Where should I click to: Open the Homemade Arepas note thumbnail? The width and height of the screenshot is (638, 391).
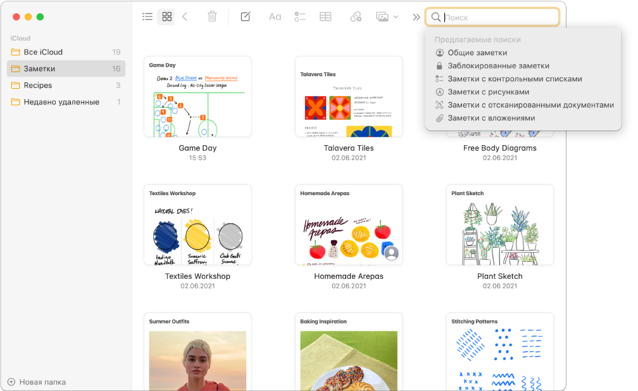click(349, 225)
